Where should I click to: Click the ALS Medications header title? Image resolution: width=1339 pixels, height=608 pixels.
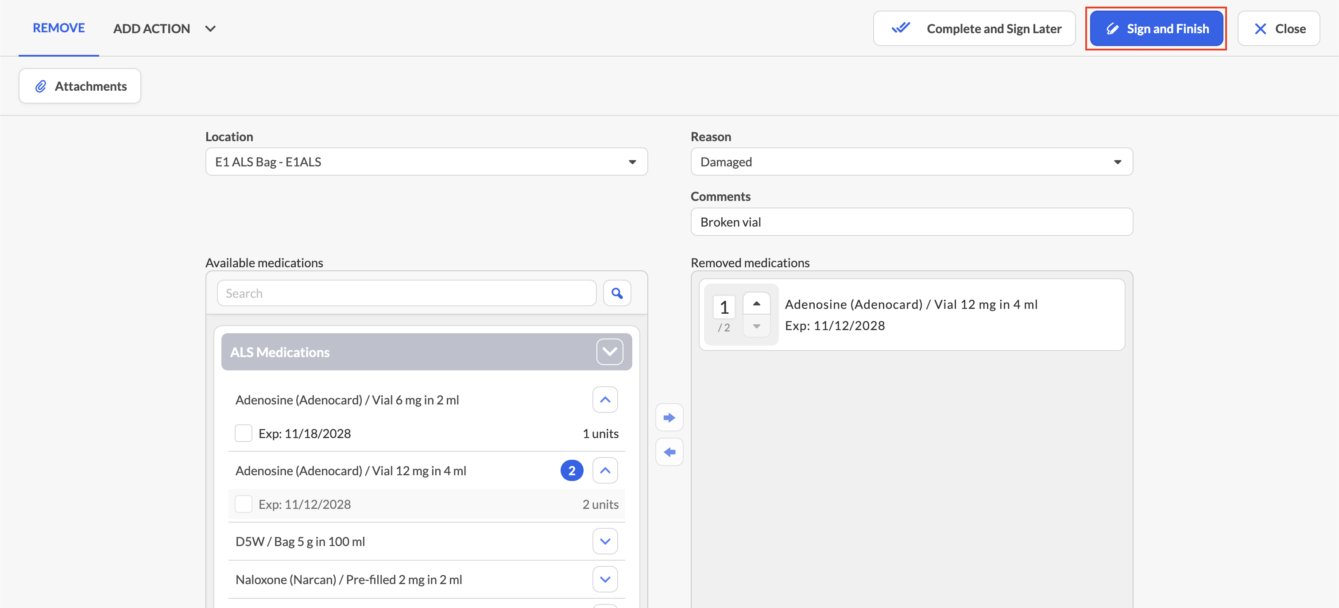tap(280, 352)
